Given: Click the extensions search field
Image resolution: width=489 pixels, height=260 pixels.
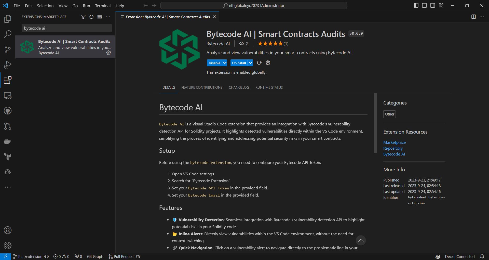Looking at the screenshot, I should 66,28.
